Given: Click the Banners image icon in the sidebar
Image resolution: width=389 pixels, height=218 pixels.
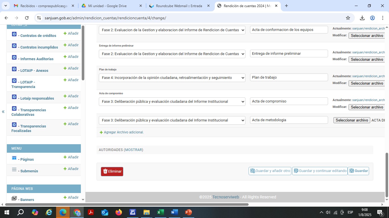Looking at the screenshot, I should click(x=14, y=198).
